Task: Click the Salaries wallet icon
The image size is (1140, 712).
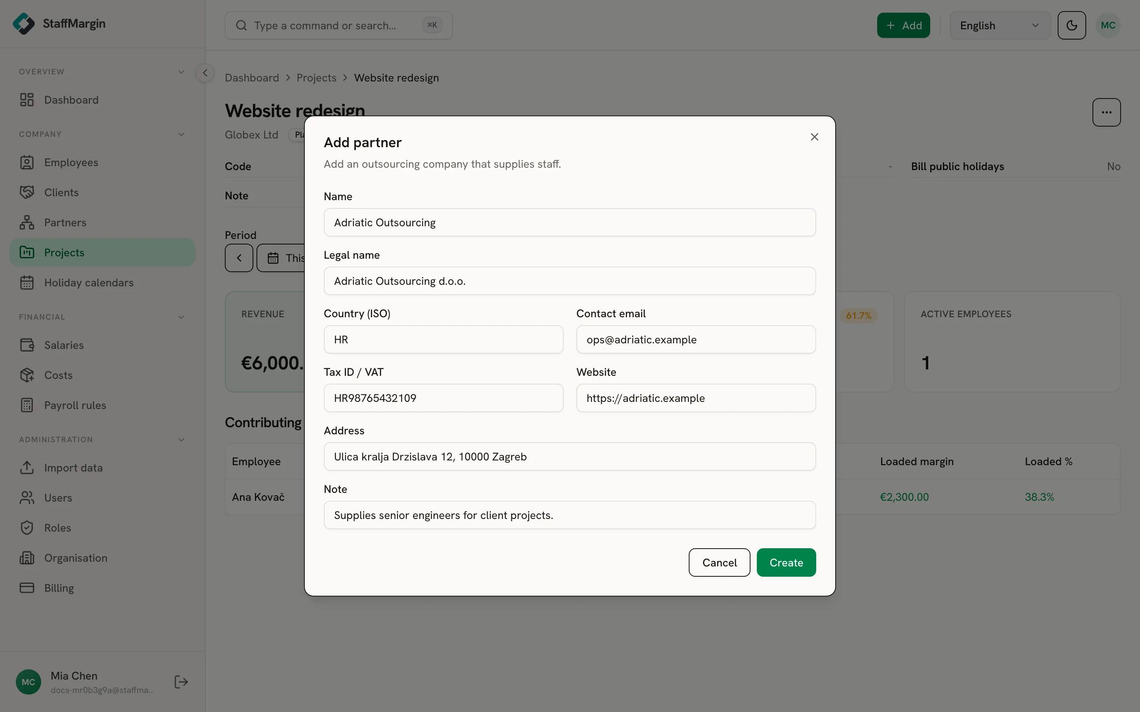Action: (27, 345)
